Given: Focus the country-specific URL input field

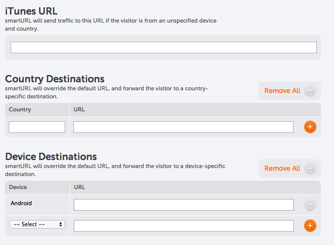Looking at the screenshot, I should pos(183,127).
